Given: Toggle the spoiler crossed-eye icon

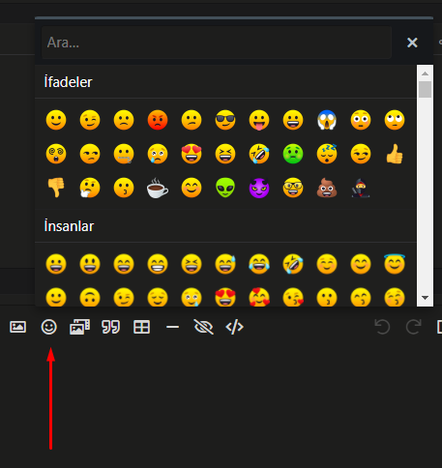Looking at the screenshot, I should pyautogui.click(x=204, y=327).
